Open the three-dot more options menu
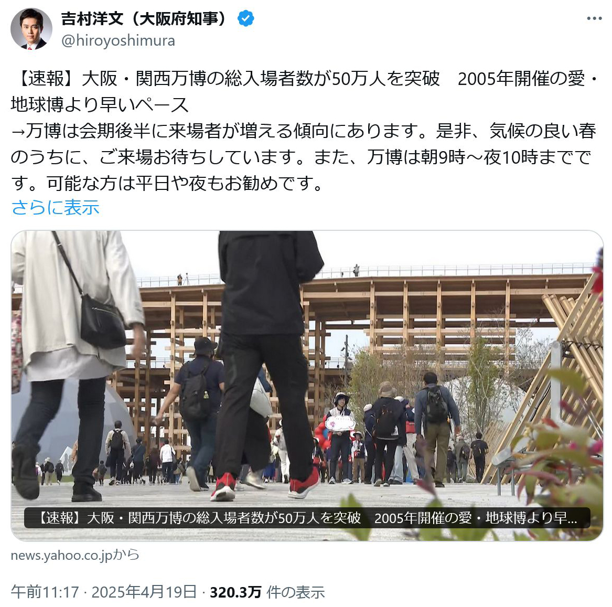The image size is (612, 607). point(594,19)
